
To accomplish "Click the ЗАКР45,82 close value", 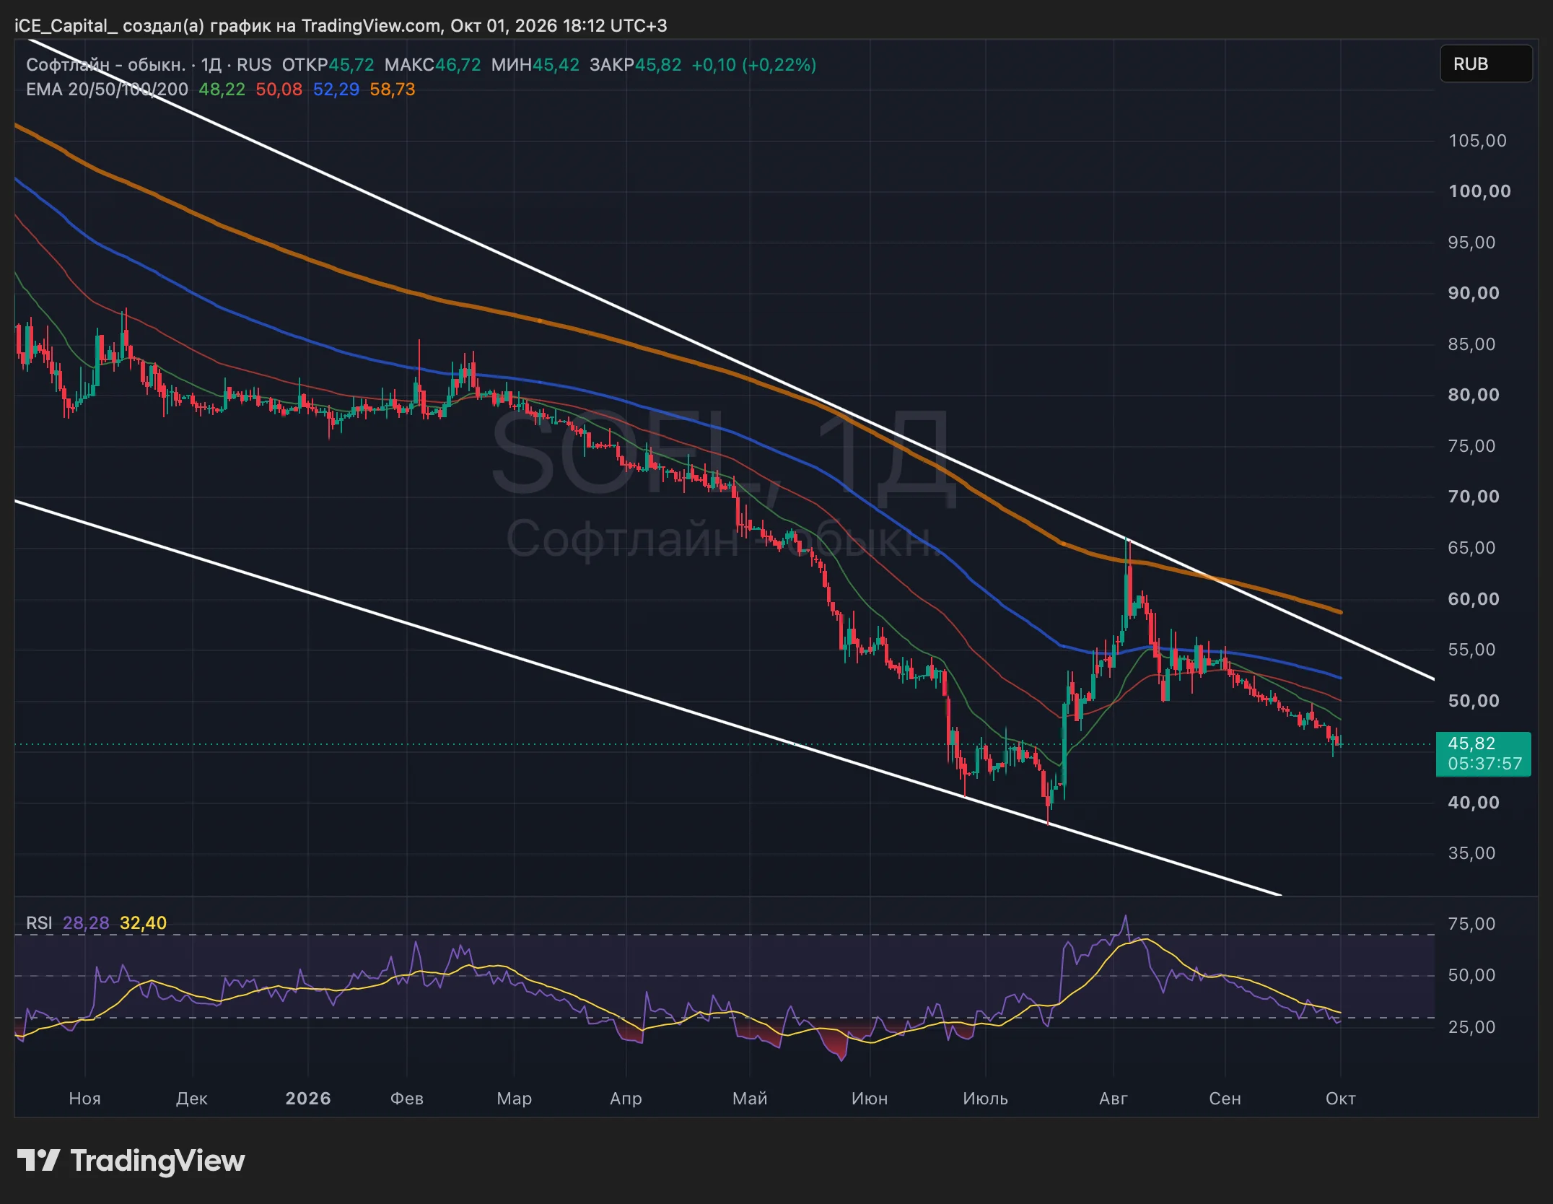I will (635, 65).
